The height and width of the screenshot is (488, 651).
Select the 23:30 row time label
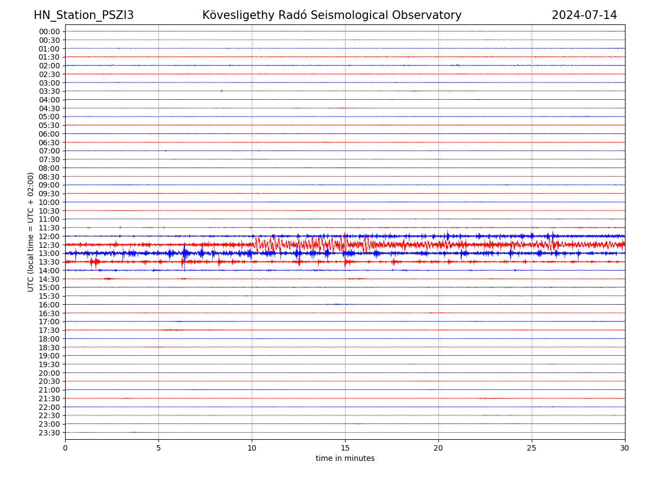click(x=49, y=433)
